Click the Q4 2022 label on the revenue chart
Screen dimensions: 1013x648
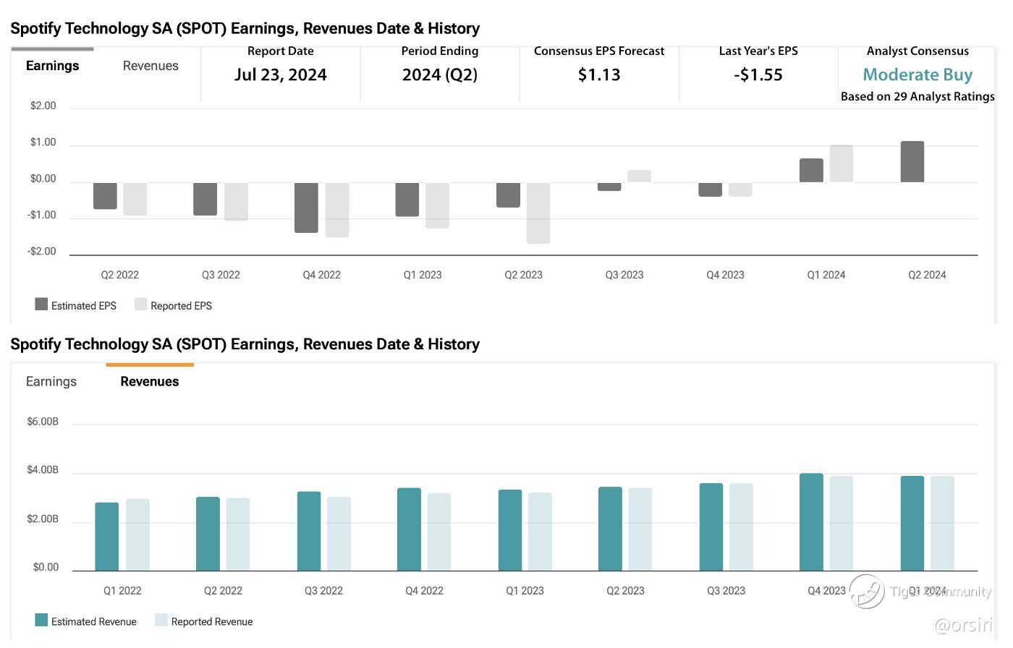pos(424,591)
